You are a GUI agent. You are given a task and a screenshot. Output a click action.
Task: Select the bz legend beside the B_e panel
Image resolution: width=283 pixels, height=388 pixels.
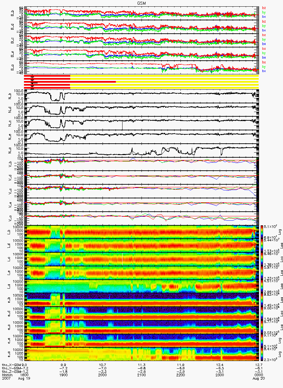264,49
